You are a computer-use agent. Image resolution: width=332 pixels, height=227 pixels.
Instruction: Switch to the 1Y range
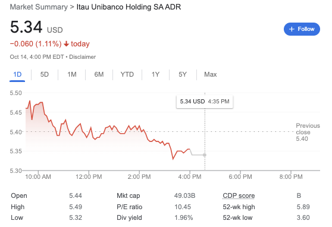(x=155, y=74)
